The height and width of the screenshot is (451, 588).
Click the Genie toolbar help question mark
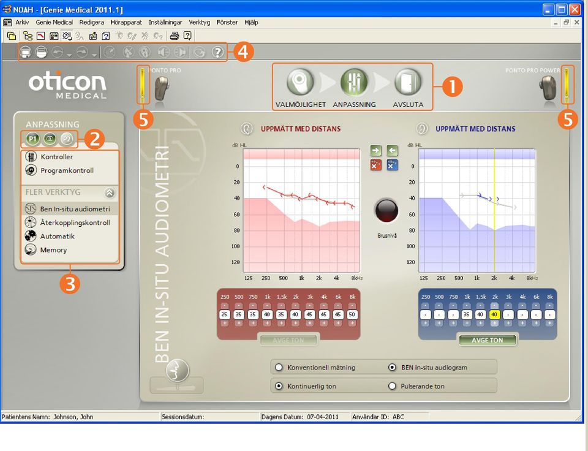(218, 52)
